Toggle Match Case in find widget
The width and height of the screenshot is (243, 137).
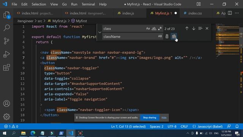click(x=148, y=29)
